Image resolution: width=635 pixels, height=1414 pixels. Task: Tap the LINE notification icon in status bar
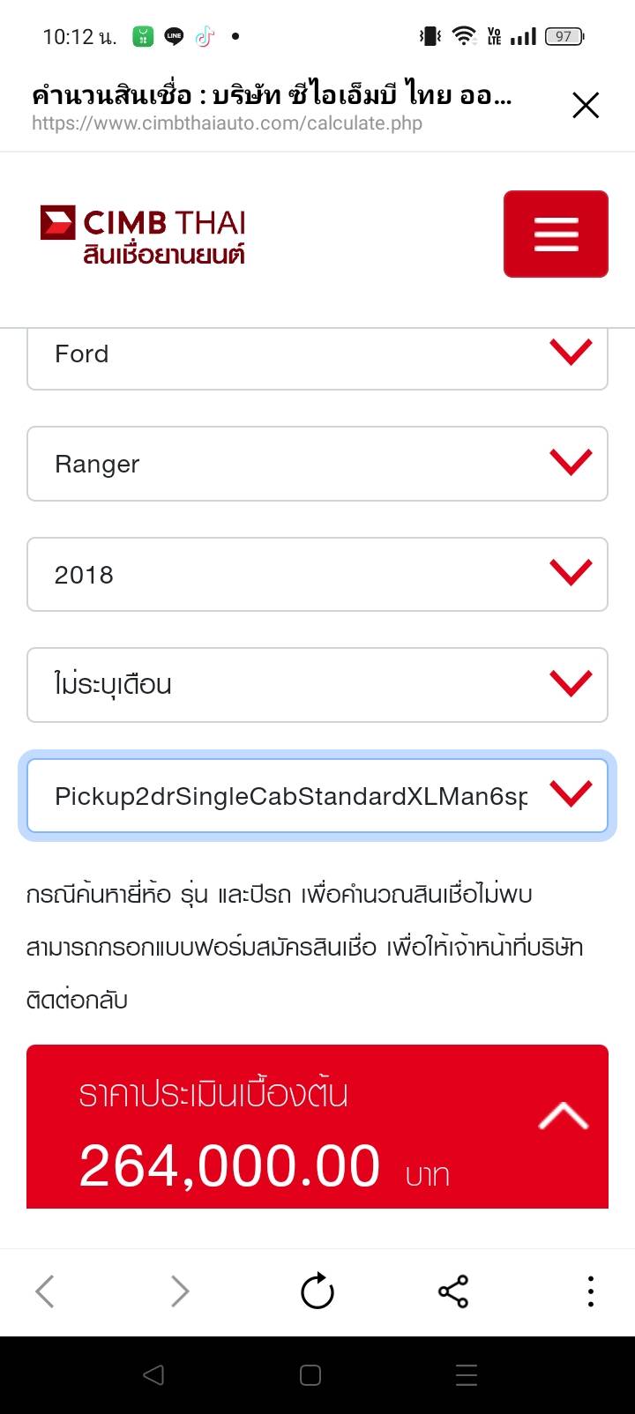pyautogui.click(x=174, y=37)
